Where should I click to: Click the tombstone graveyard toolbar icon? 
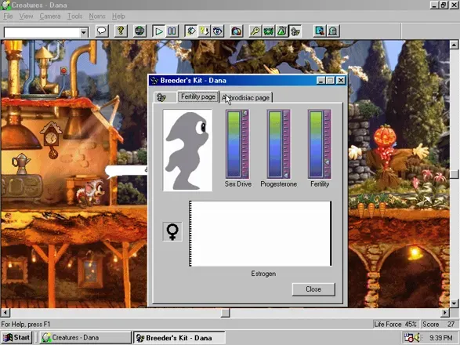(x=333, y=31)
